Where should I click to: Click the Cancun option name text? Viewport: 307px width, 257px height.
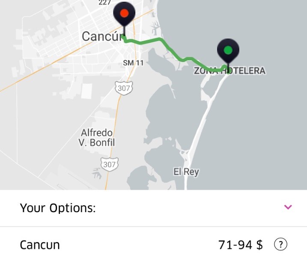pyautogui.click(x=40, y=245)
